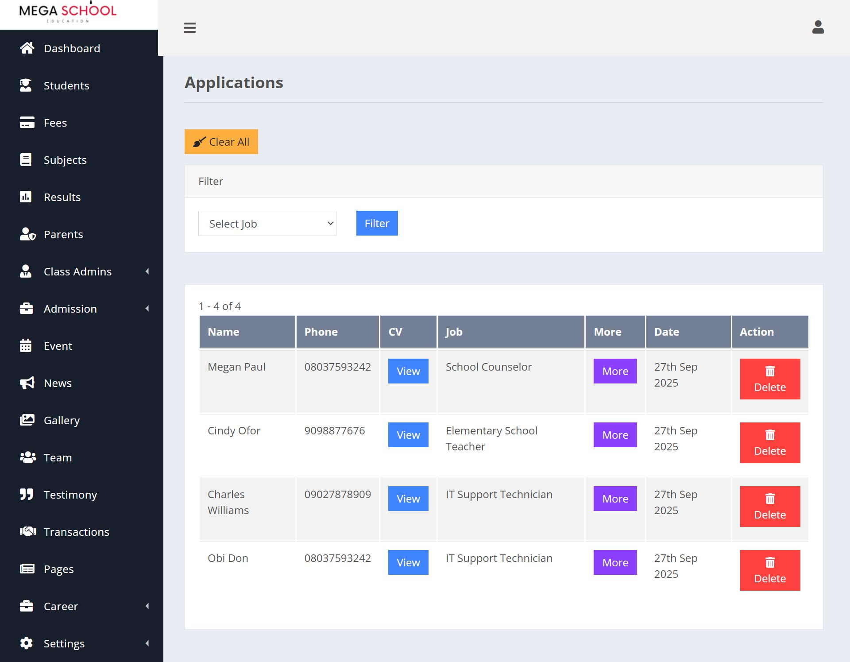Open the Select Job dropdown

267,224
